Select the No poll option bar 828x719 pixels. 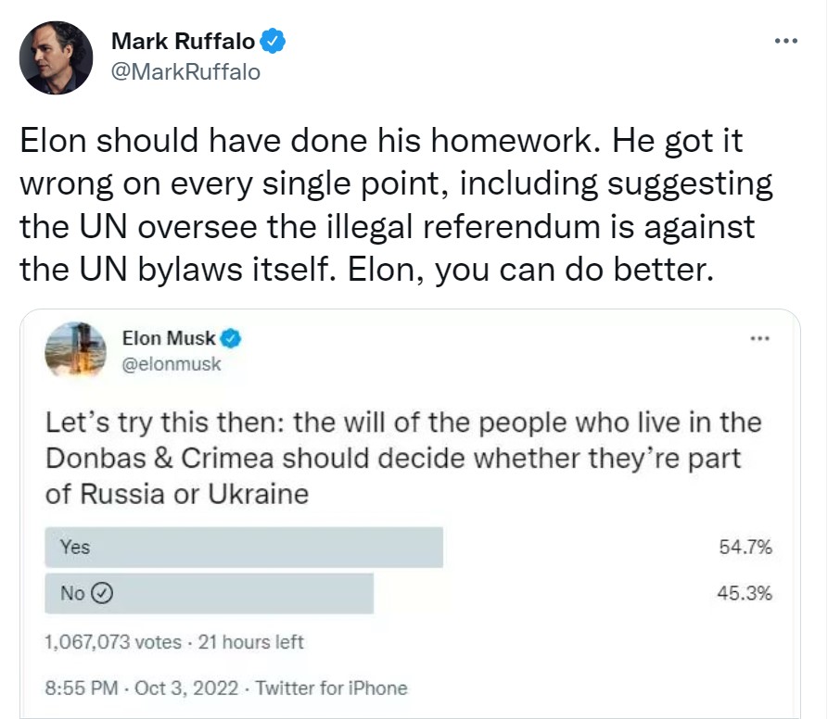209,594
